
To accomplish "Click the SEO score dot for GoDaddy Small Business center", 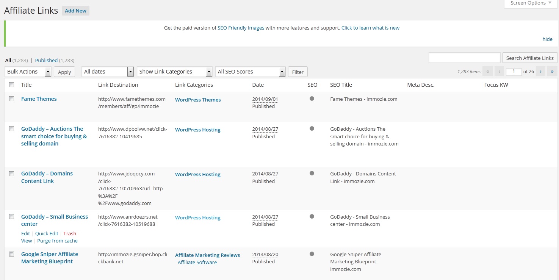I will 312,216.
